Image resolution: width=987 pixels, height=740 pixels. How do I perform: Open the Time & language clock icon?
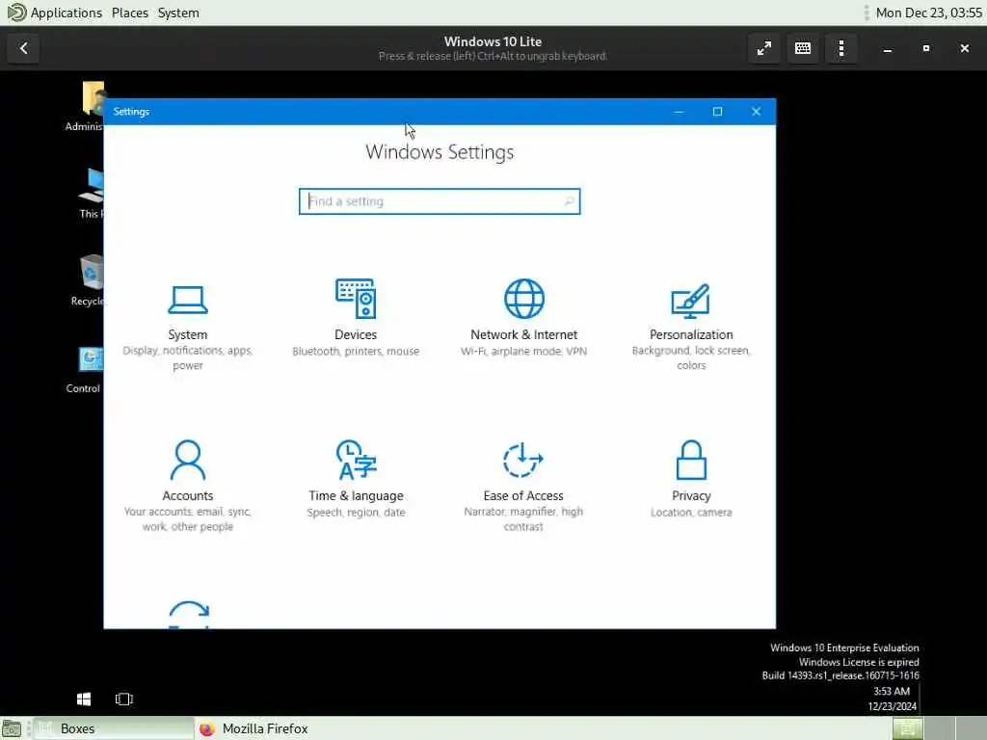point(356,460)
